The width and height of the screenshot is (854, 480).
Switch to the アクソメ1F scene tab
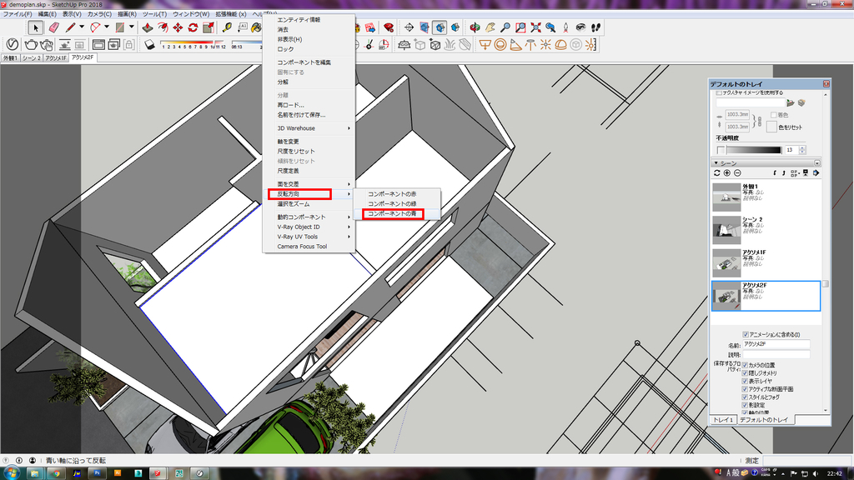click(x=56, y=57)
